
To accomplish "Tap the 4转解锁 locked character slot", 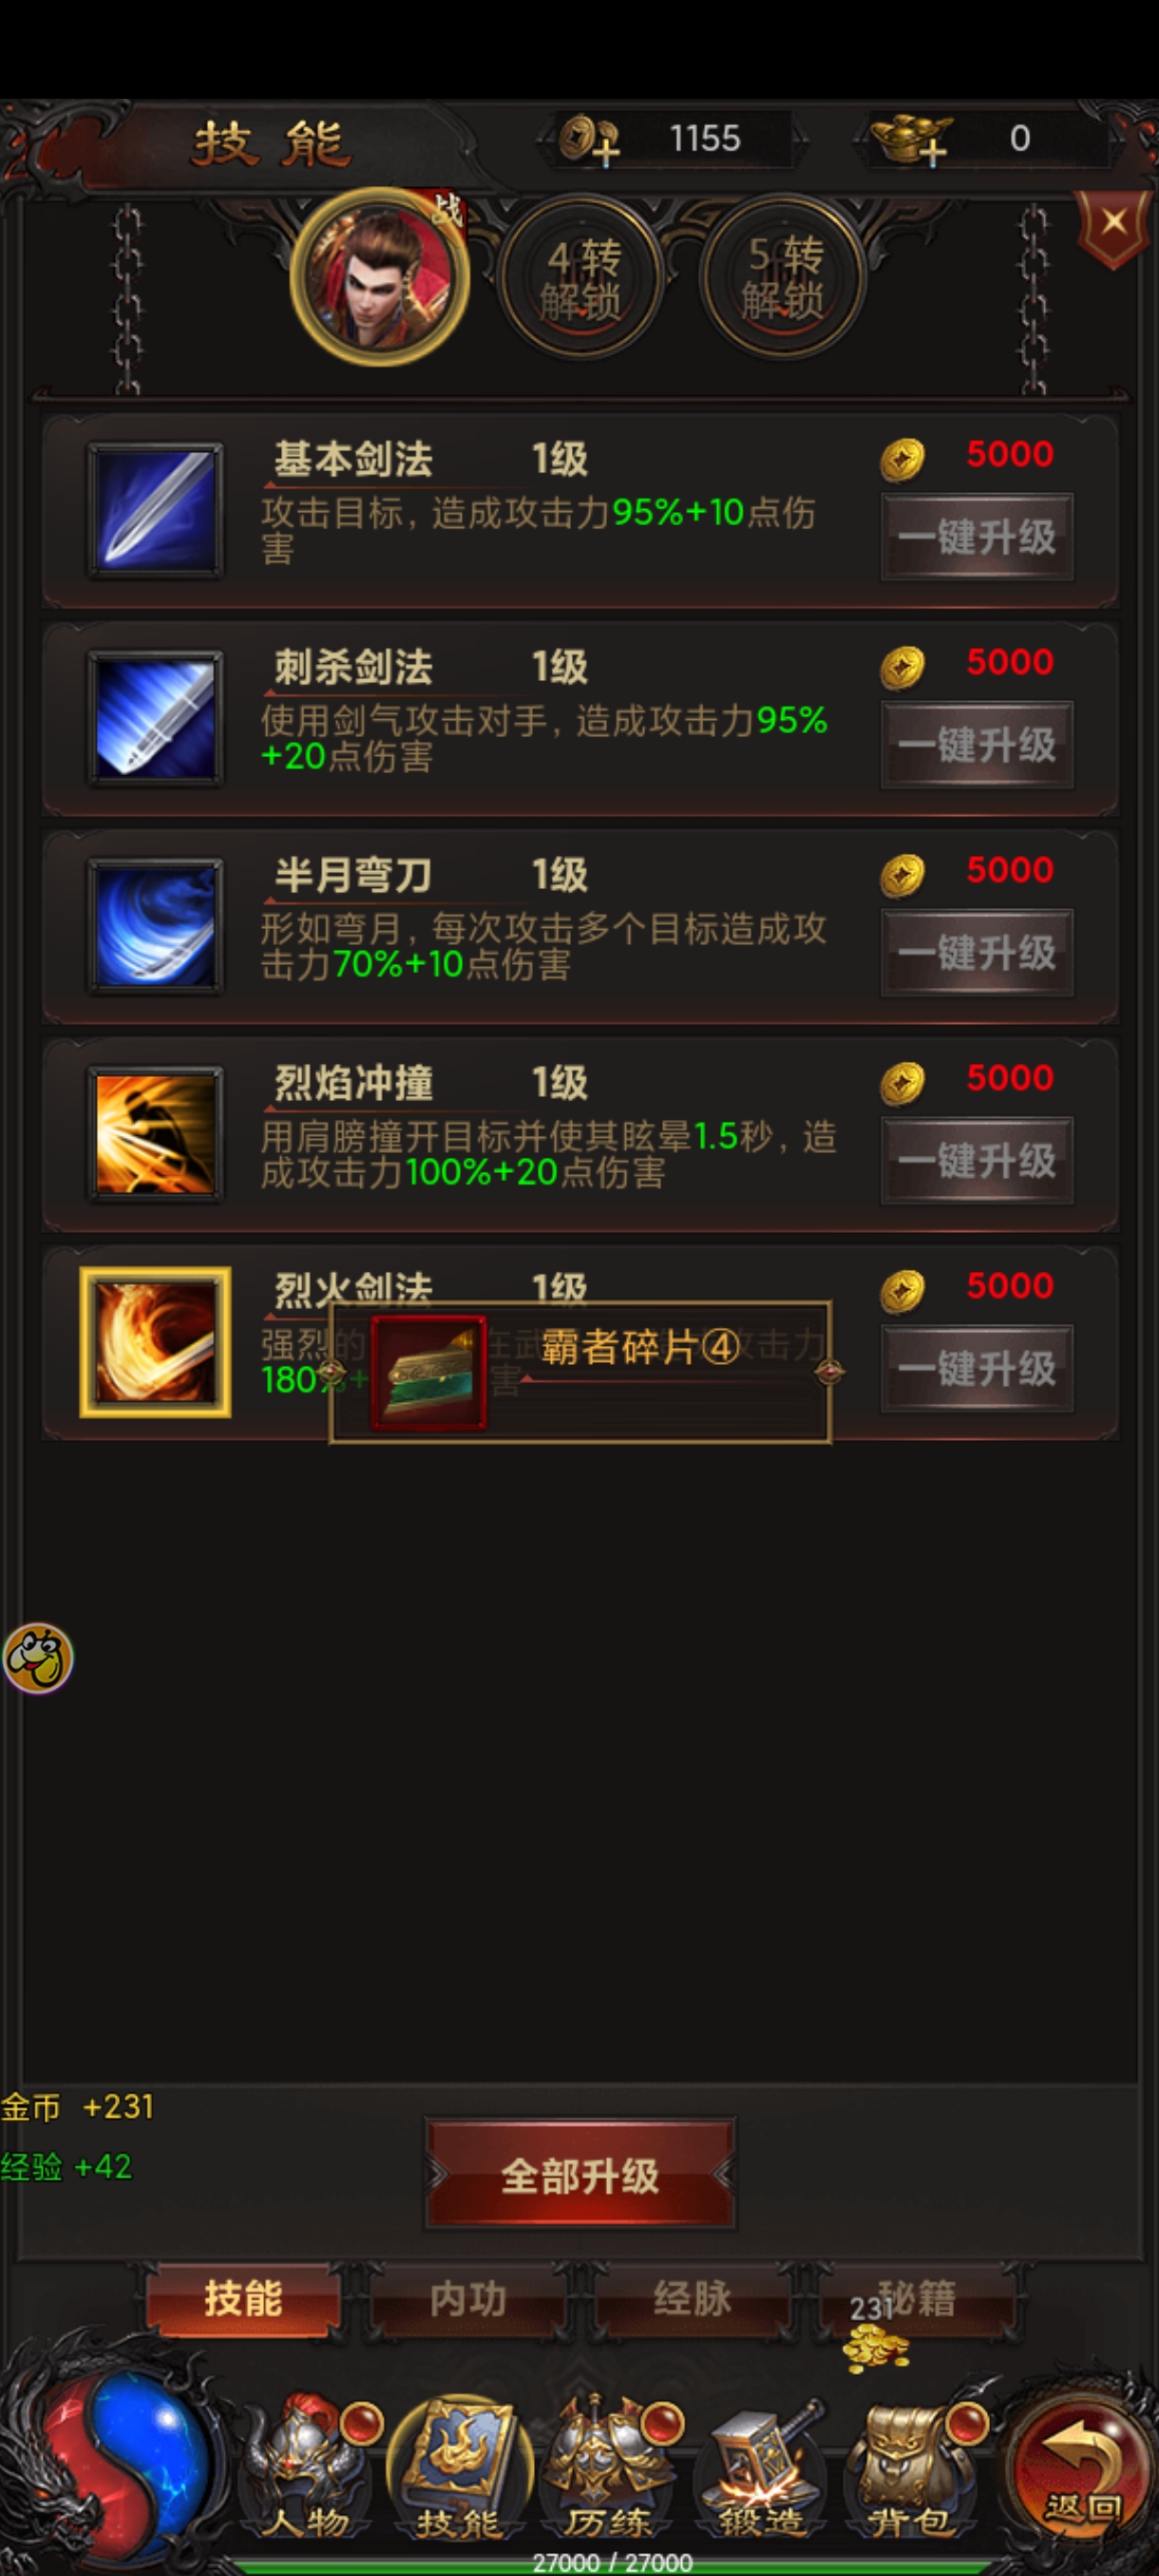I will (x=582, y=278).
